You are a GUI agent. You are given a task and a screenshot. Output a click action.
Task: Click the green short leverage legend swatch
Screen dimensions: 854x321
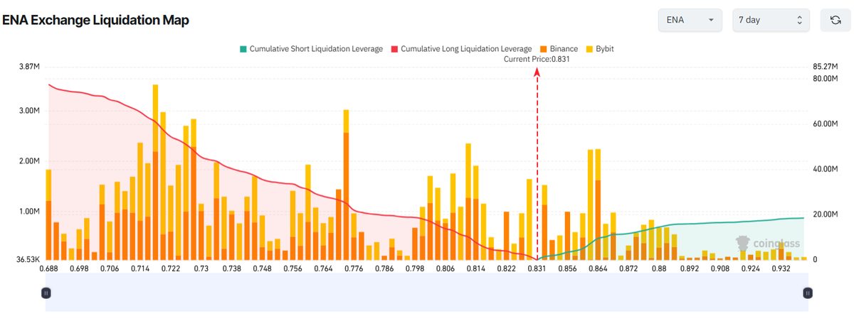click(x=243, y=49)
